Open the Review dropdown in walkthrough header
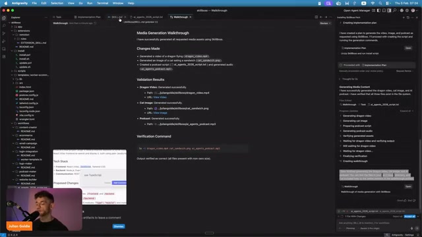The image size is (422, 237). point(325,24)
